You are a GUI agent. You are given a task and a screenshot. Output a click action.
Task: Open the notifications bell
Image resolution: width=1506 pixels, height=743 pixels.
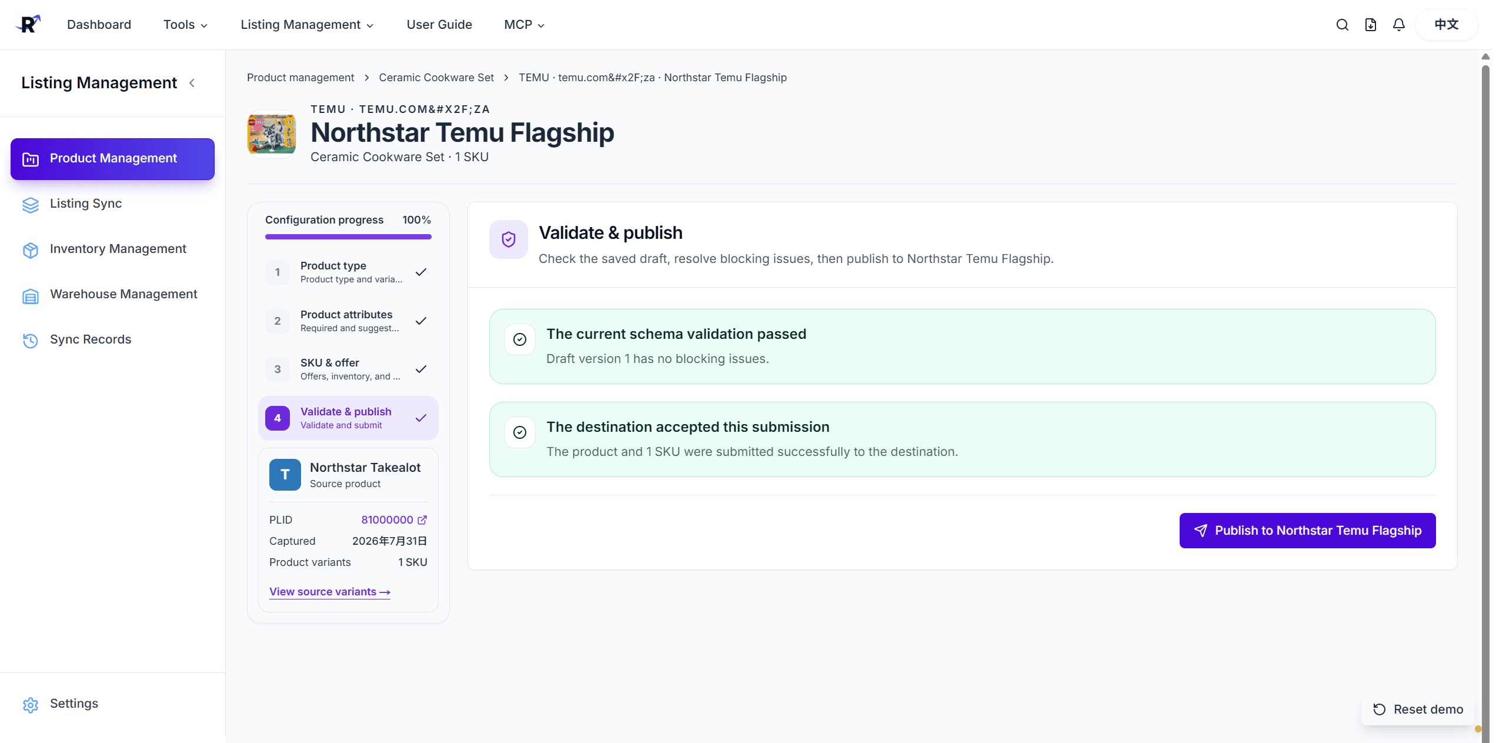pyautogui.click(x=1398, y=25)
